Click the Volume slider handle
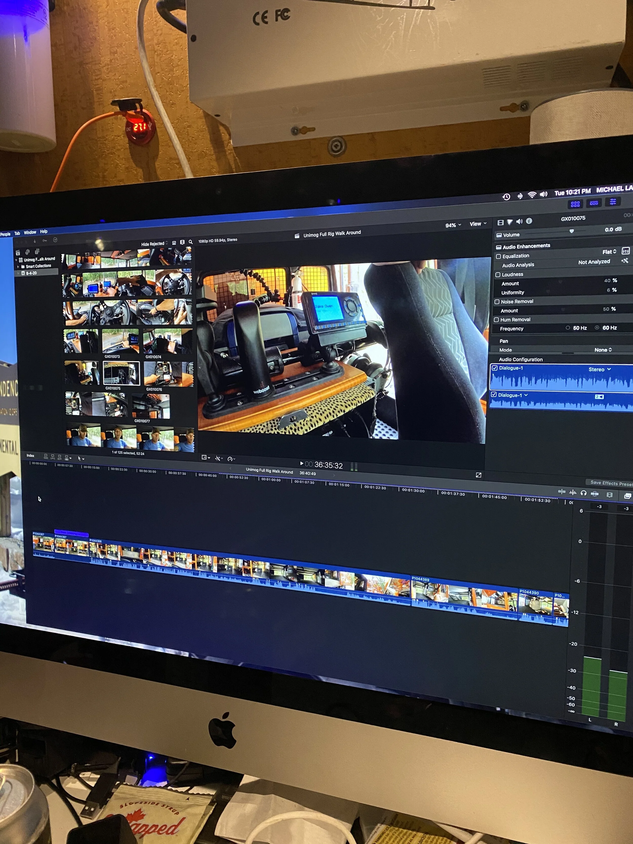The height and width of the screenshot is (844, 633). 571,231
